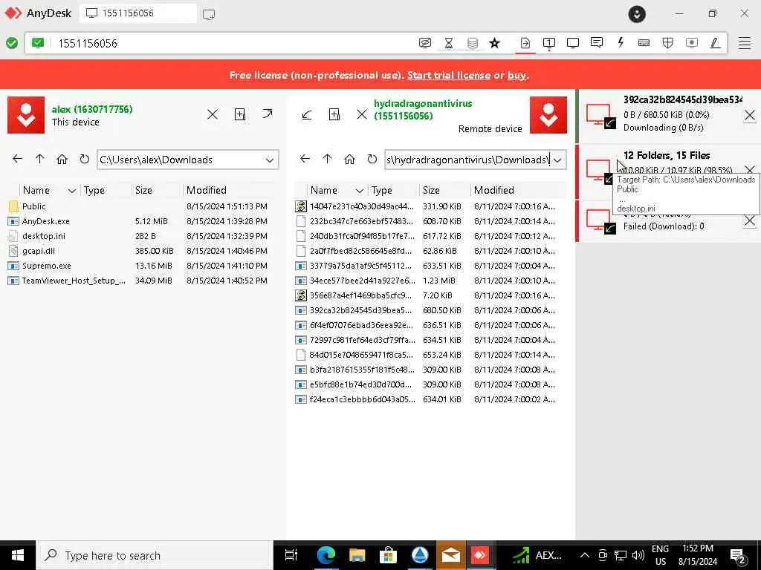Click the keyboard icon in the toolbar
Image resolution: width=761 pixels, height=570 pixels.
[644, 42]
